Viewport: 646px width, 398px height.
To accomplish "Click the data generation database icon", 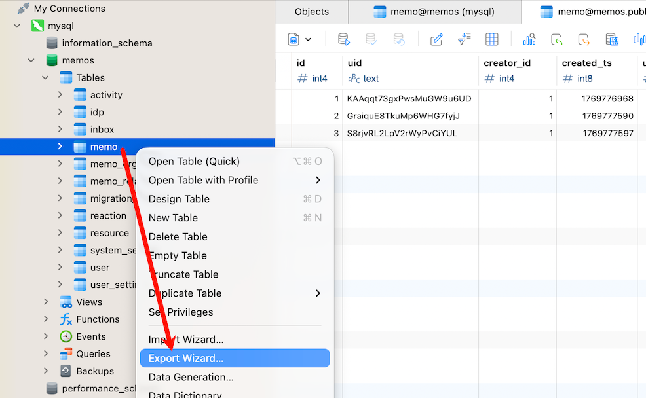I will point(612,40).
